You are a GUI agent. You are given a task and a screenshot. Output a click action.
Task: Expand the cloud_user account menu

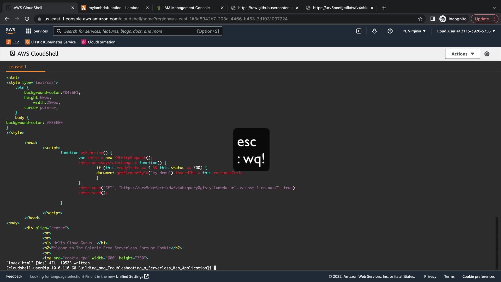click(x=466, y=31)
